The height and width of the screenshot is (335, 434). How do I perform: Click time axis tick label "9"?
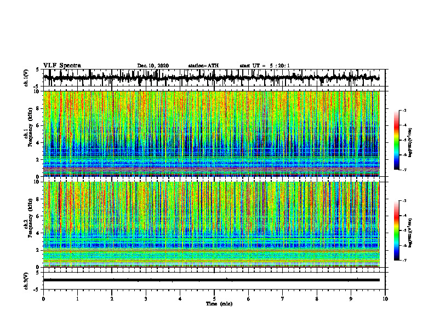(x=351, y=299)
